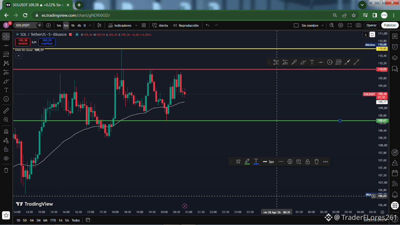Add a symbol to compare
Screen dimensions: 400x225
[48, 25]
